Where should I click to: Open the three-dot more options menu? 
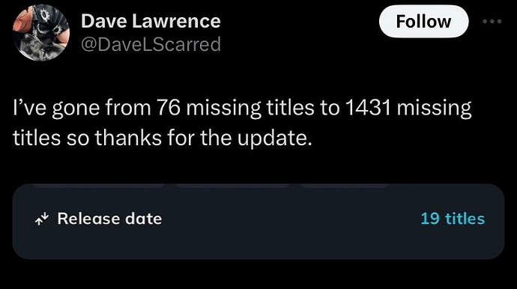(492, 22)
